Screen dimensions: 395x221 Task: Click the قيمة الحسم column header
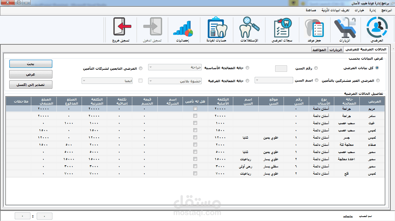click(x=145, y=101)
